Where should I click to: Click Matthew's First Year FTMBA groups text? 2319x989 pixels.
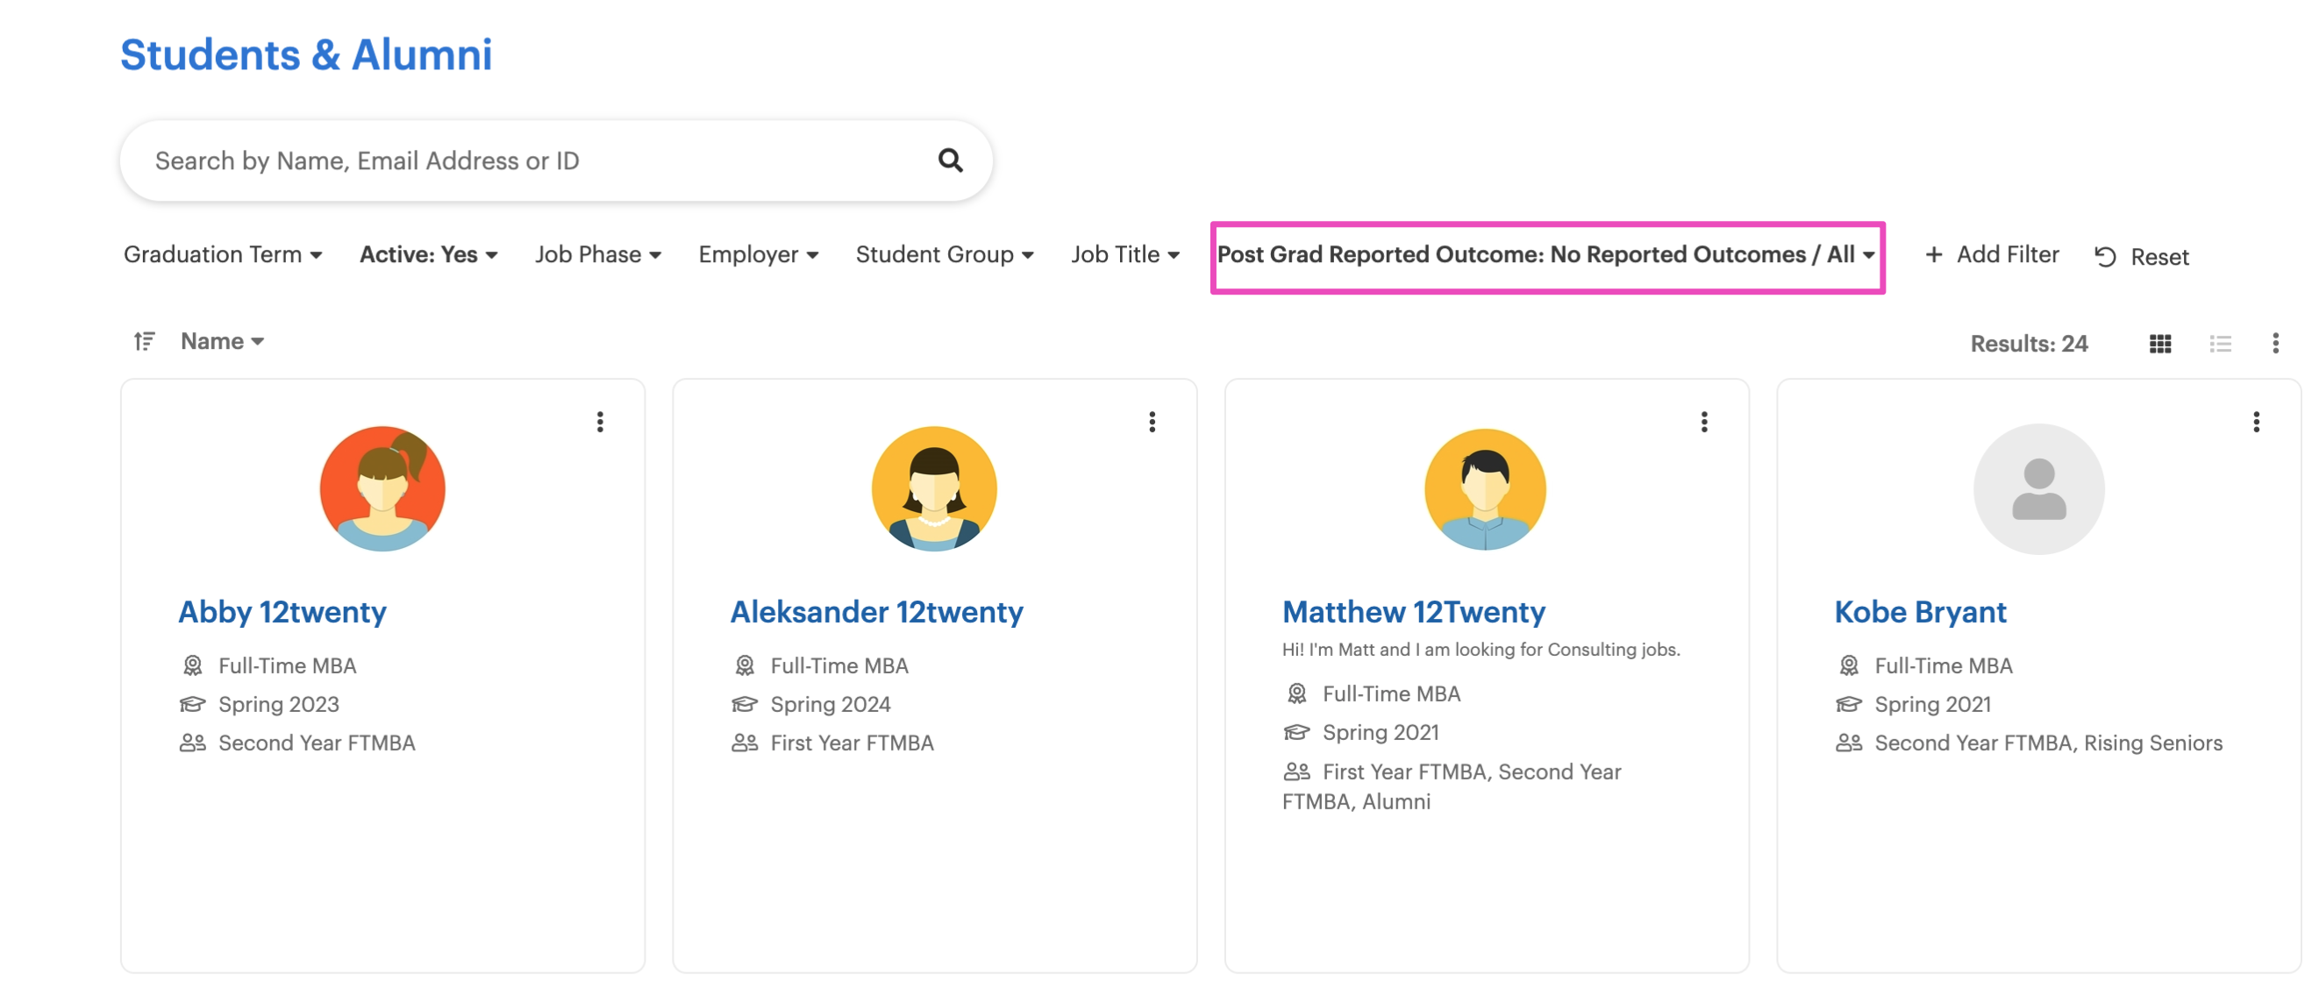(x=1452, y=786)
